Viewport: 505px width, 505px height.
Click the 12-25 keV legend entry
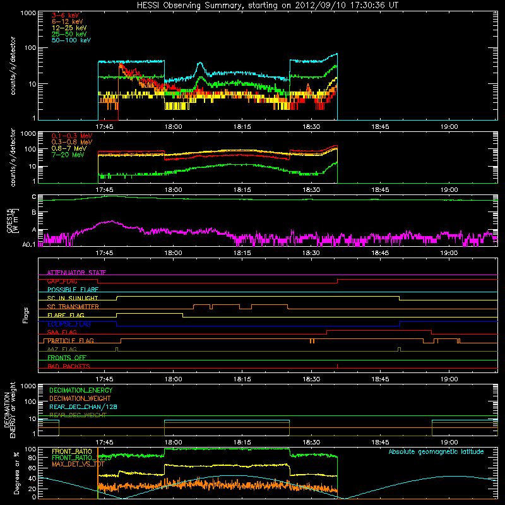(x=69, y=28)
